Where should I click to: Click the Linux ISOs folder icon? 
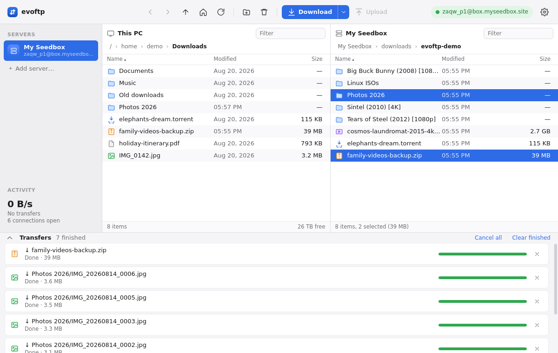339,83
